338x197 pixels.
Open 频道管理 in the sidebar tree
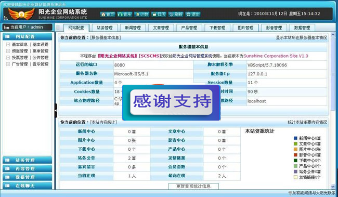[x=20, y=51]
